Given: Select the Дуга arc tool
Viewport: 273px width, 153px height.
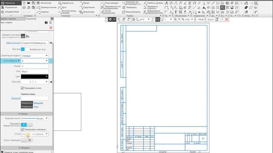Looking at the screenshot, I should tap(62, 8).
